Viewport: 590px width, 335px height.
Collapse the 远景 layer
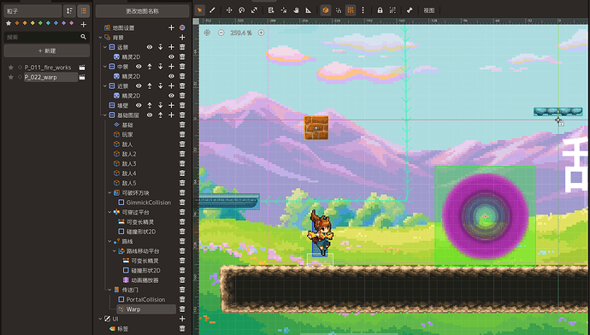click(105, 47)
